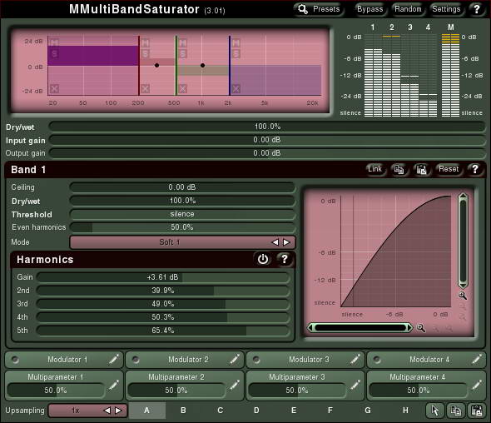Click the shape graph vertical scrollbar
Image resolution: width=491 pixels, height=423 pixels.
[463, 241]
